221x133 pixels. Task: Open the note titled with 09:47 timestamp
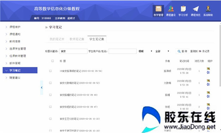pos(78,107)
